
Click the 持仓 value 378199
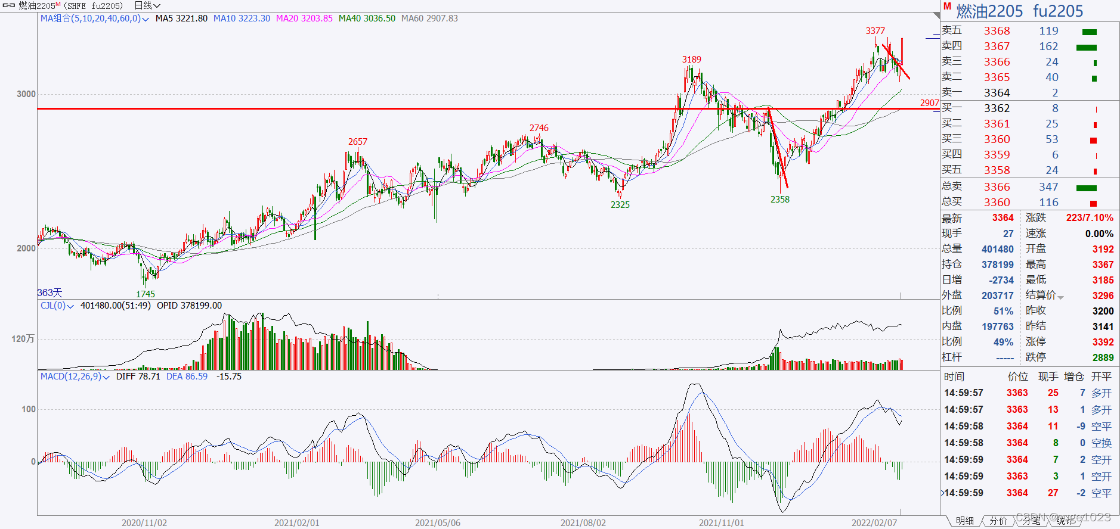tap(998, 264)
